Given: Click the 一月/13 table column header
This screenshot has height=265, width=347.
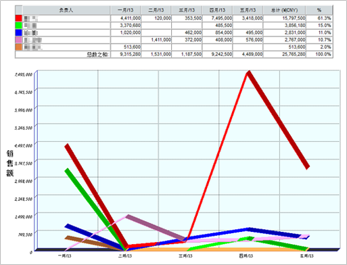Looking at the screenshot, I should coord(126,10).
